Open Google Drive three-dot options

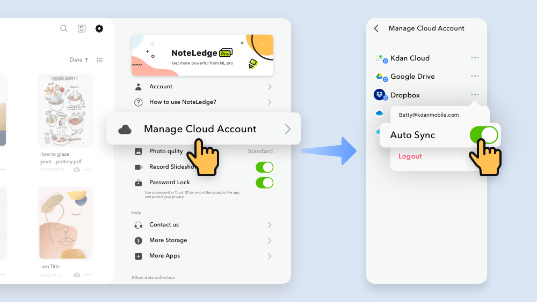(475, 76)
